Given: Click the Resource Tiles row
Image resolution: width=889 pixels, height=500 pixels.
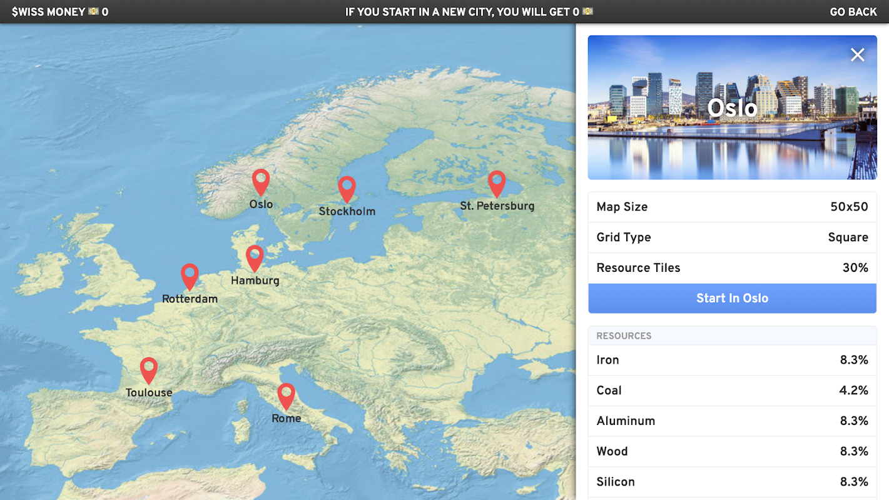Looking at the screenshot, I should coord(732,268).
